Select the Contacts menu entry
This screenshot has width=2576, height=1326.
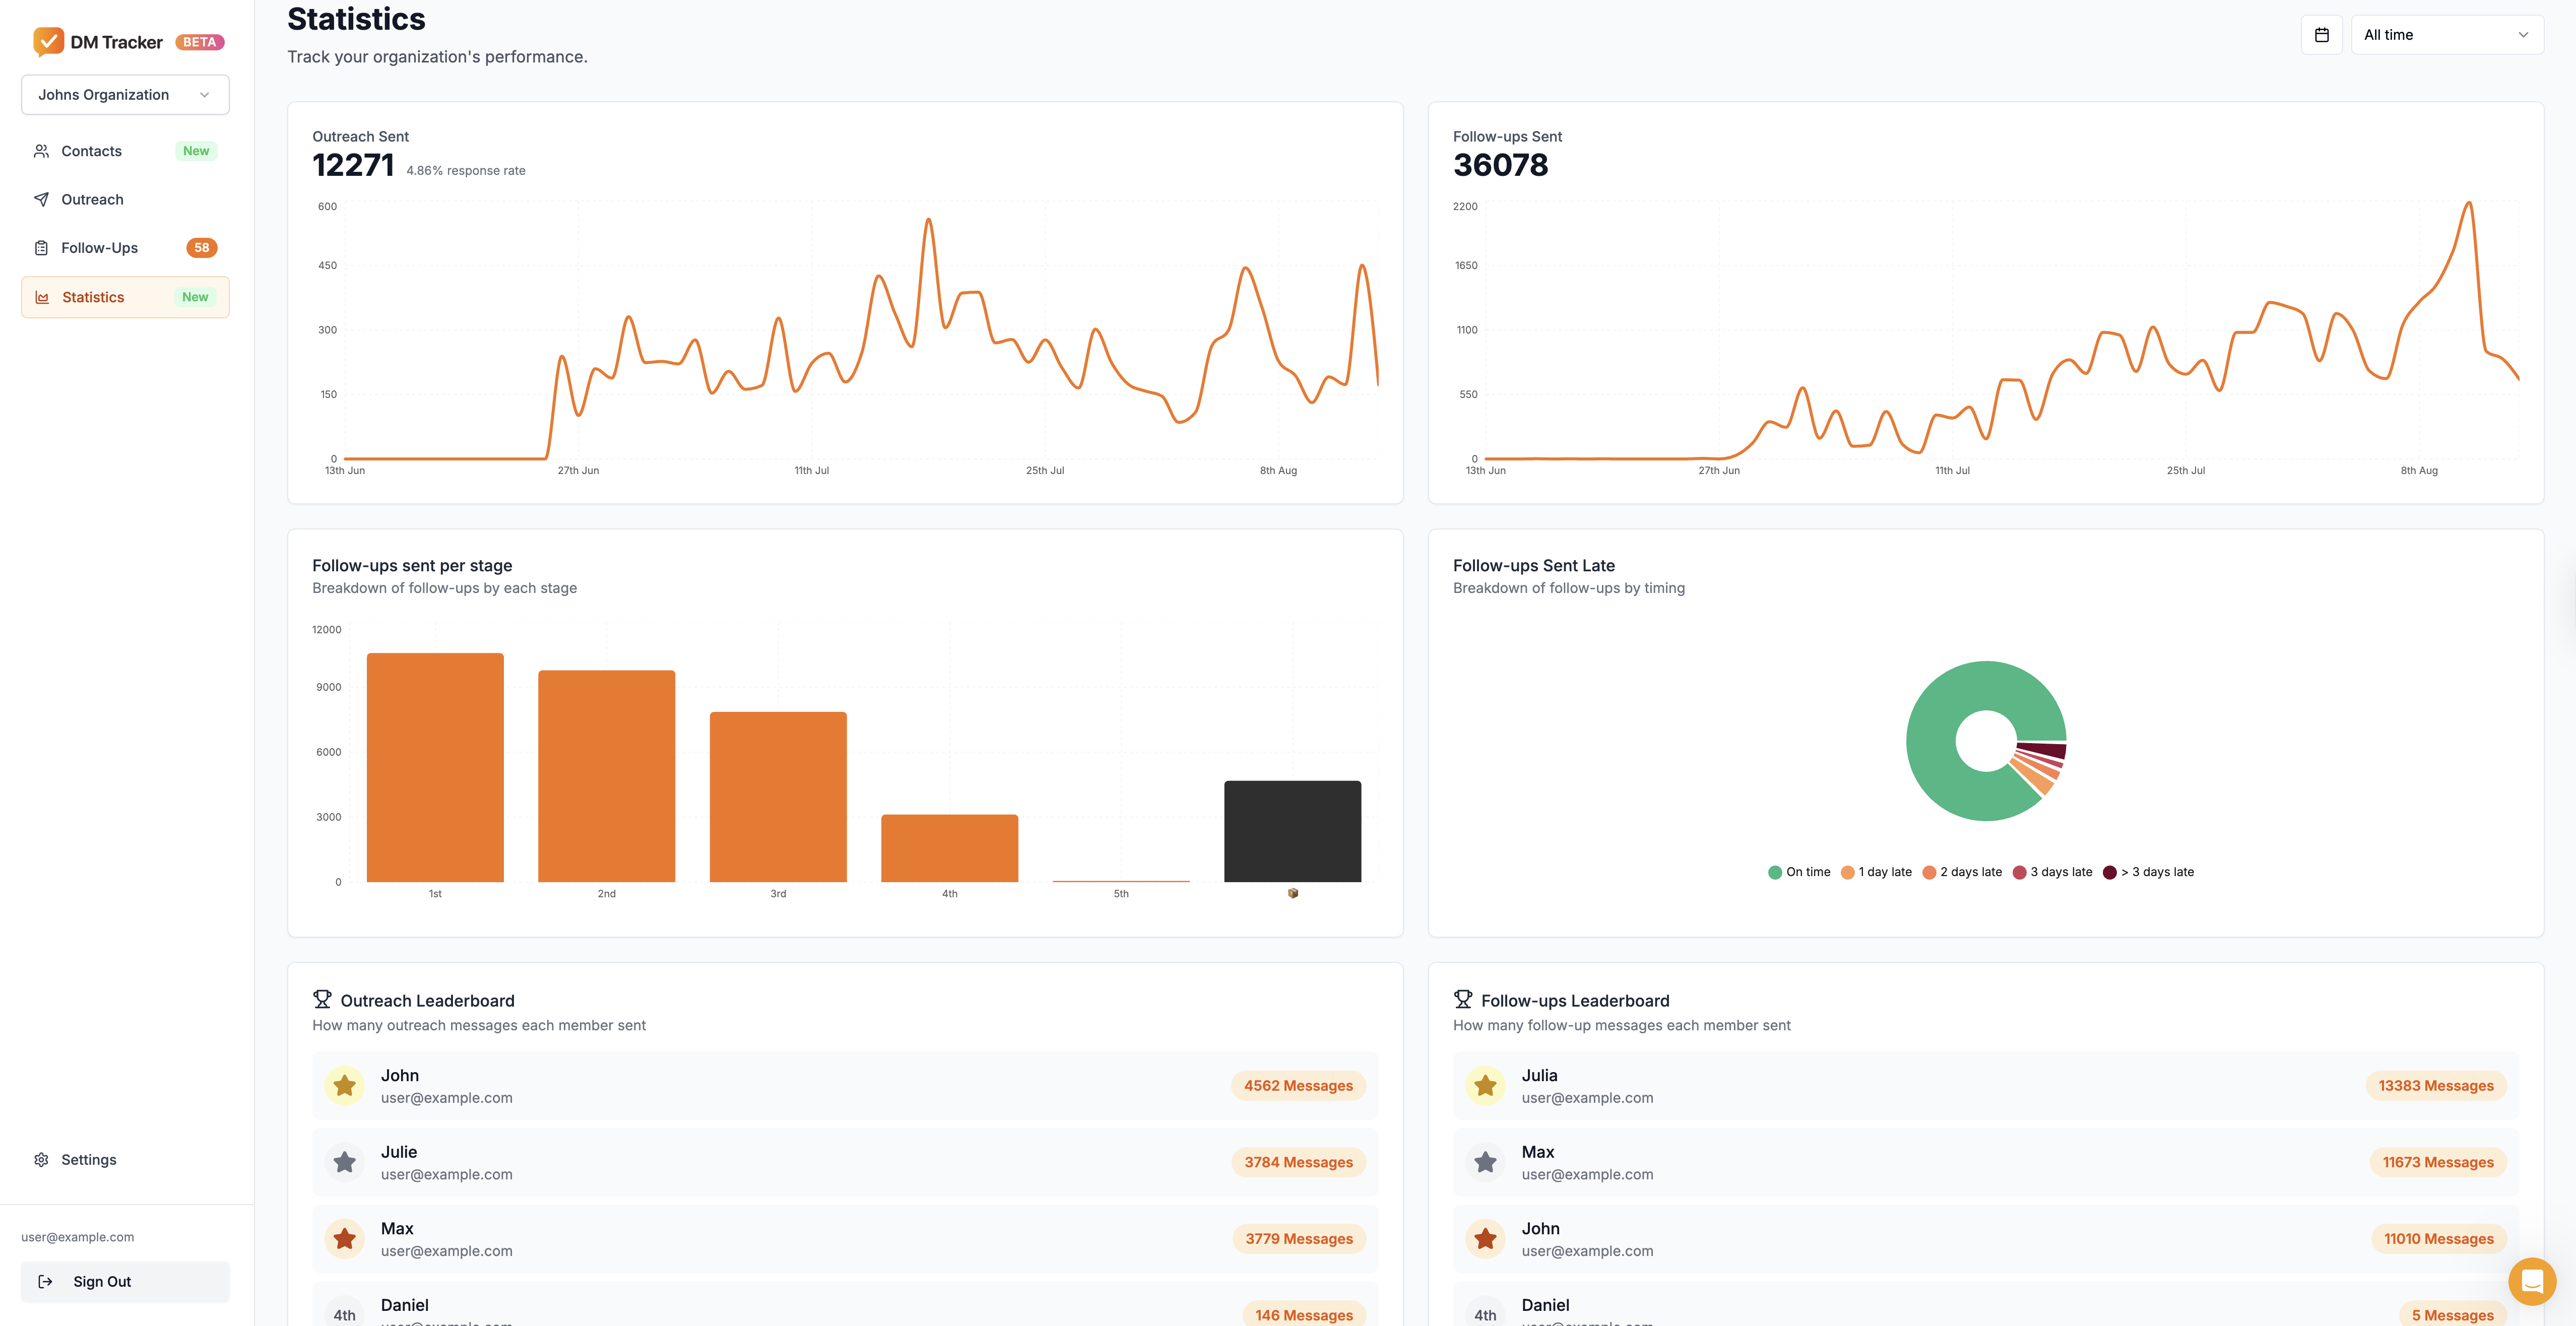click(91, 150)
